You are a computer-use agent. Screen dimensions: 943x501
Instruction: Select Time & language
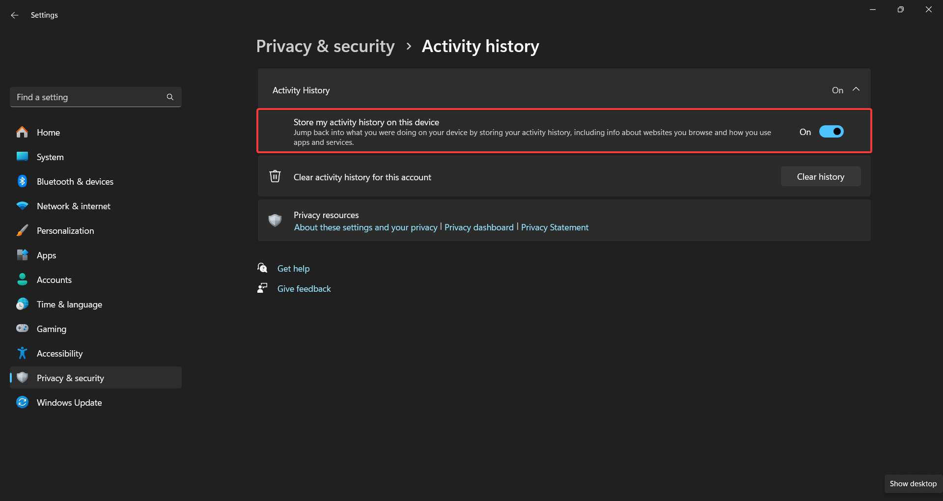pos(96,304)
